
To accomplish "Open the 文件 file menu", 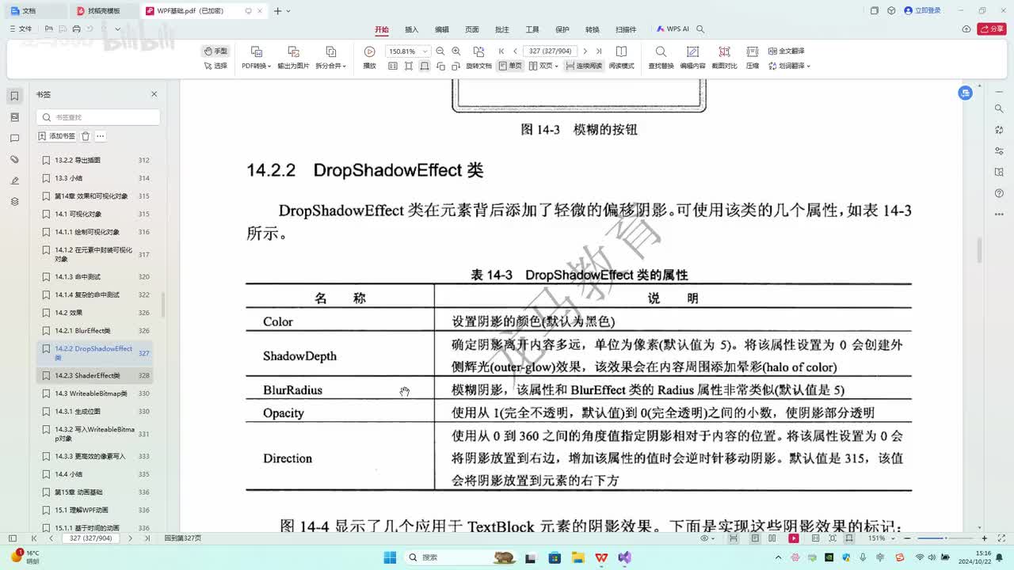I will click(21, 29).
